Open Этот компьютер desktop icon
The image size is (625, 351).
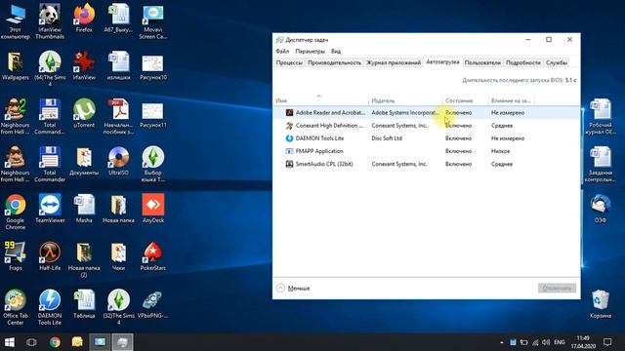16,21
